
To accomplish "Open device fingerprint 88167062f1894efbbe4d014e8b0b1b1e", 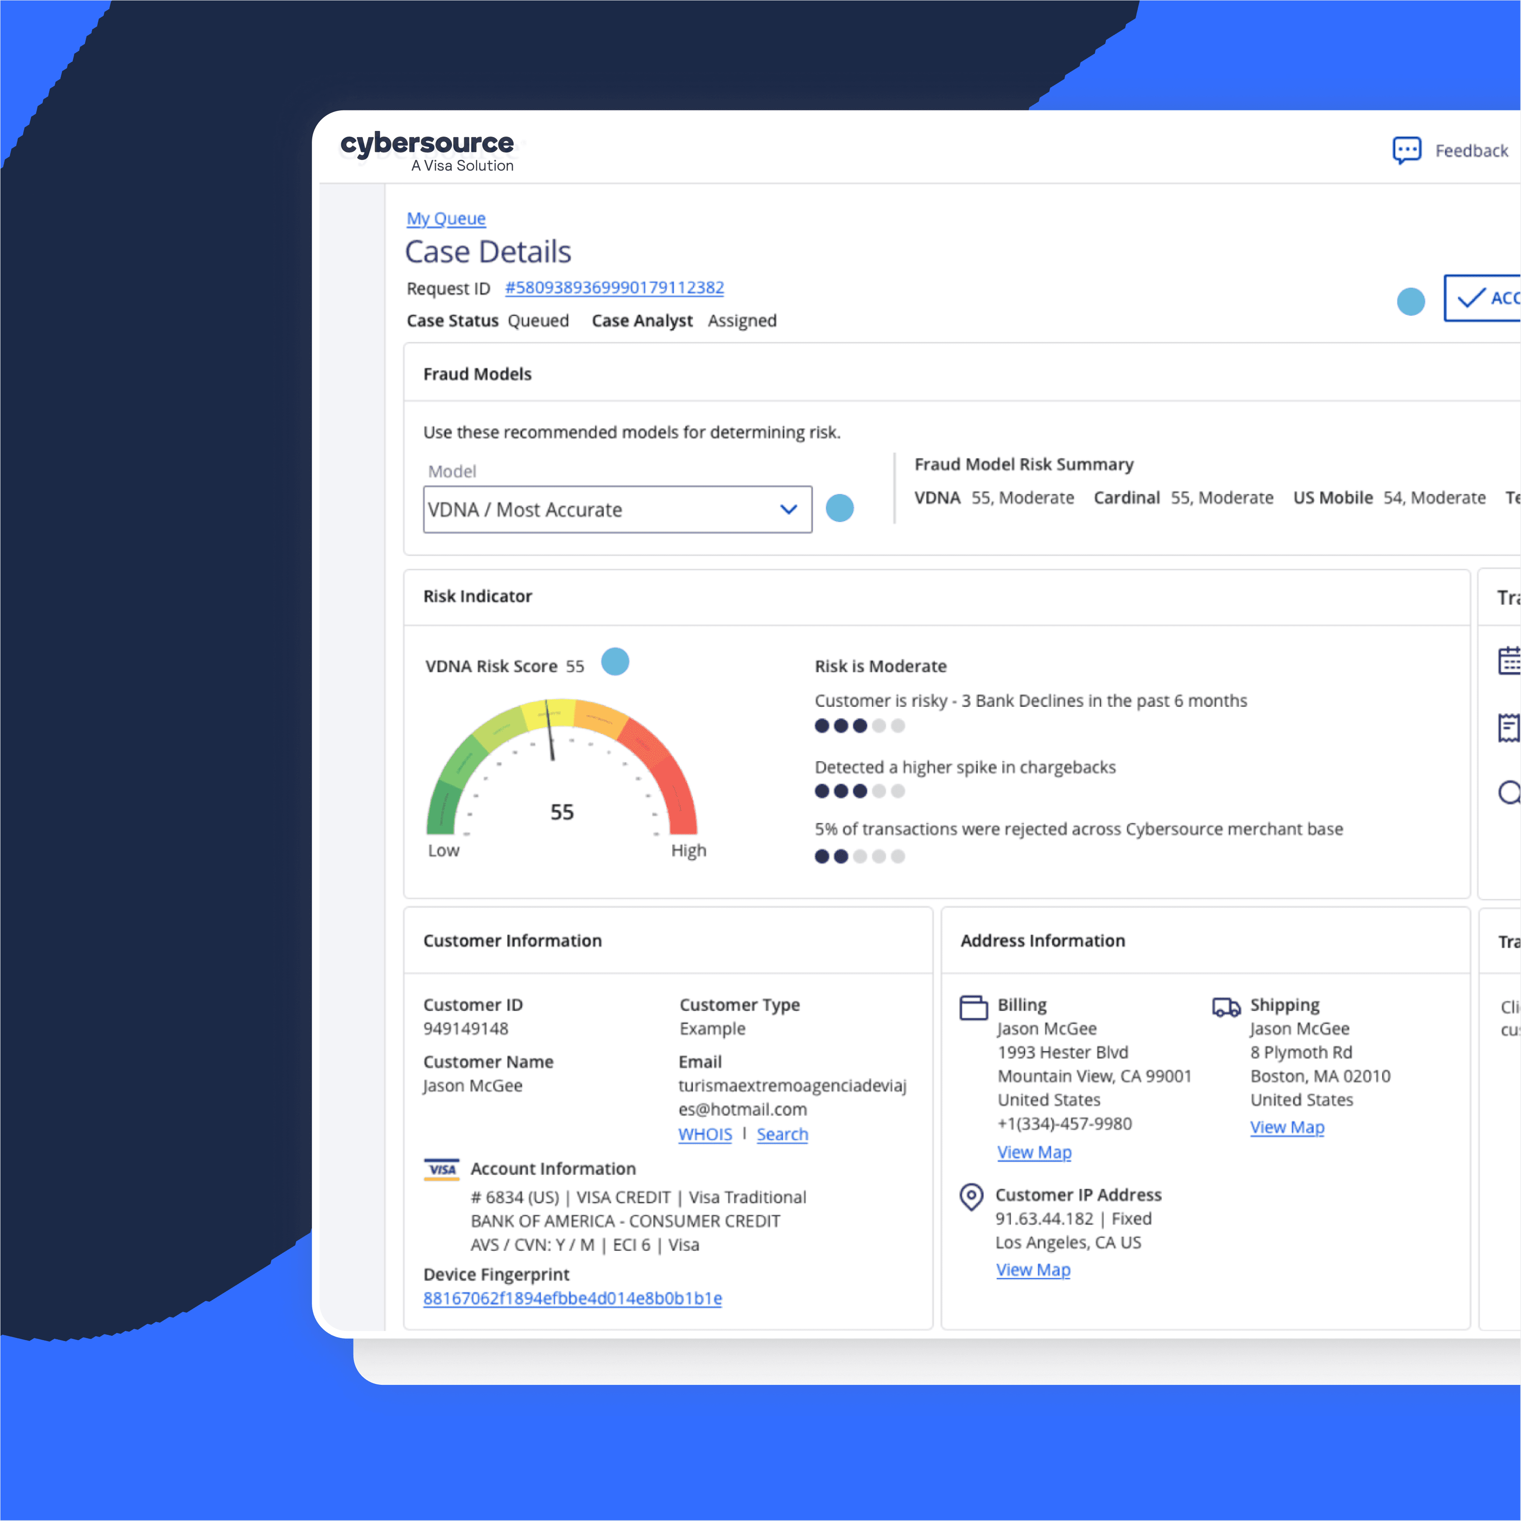I will pyautogui.click(x=572, y=1298).
